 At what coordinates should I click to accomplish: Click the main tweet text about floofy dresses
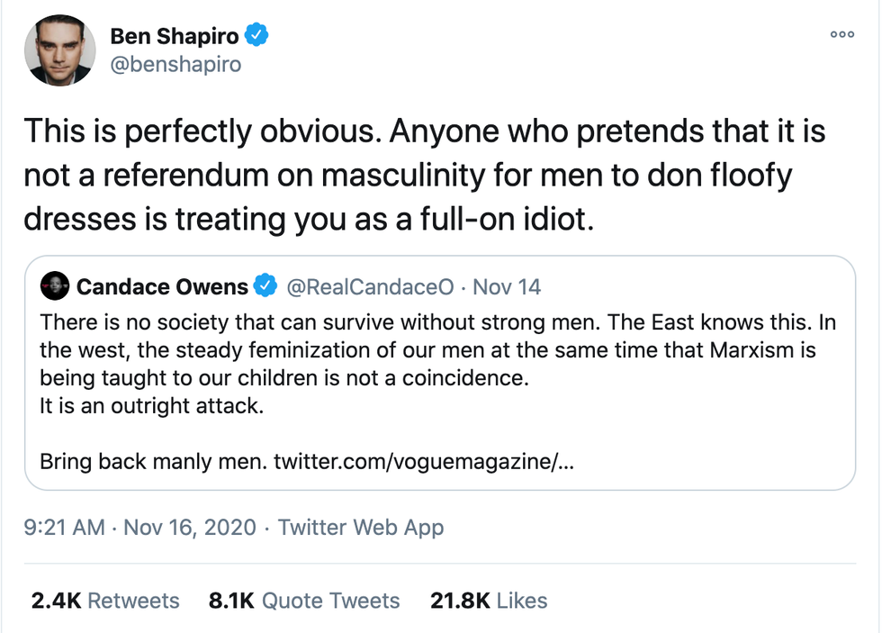423,176
